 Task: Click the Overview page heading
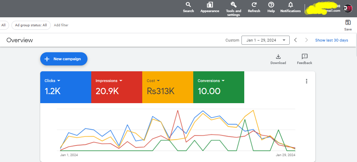point(19,40)
